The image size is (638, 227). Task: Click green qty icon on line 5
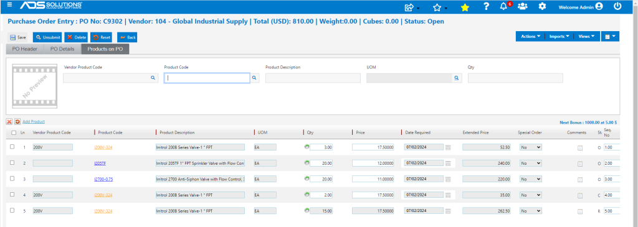307,210
